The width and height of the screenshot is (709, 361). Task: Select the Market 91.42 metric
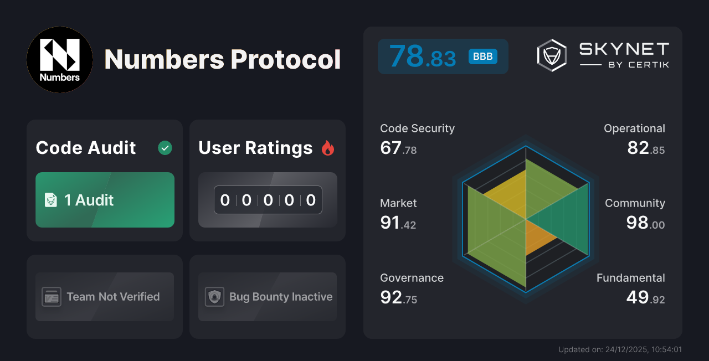398,213
